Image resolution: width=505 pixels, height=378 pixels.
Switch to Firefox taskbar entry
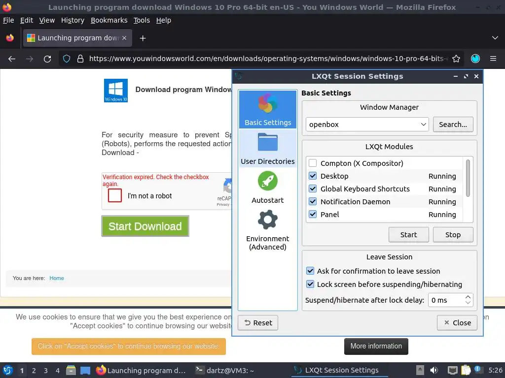click(x=142, y=371)
